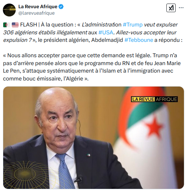Click the US flag emoji in the tweet
The height and width of the screenshot is (191, 185).
[15, 25]
